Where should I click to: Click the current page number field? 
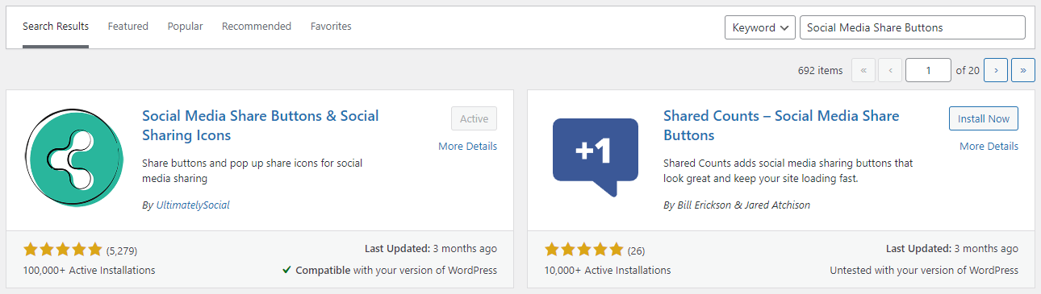tap(928, 70)
